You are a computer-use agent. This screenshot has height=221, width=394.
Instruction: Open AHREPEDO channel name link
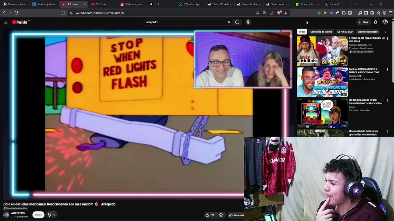coord(18,213)
